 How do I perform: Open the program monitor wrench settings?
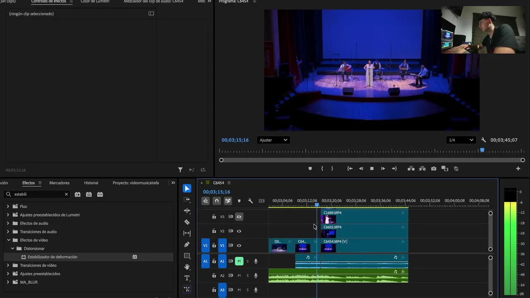(x=483, y=140)
